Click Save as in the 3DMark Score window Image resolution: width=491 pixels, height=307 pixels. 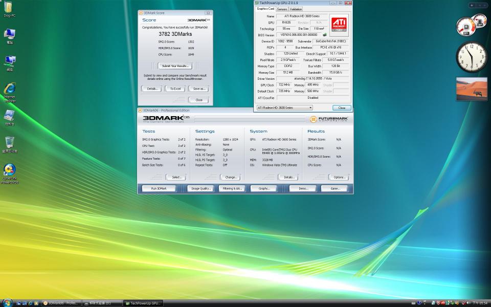198,89
